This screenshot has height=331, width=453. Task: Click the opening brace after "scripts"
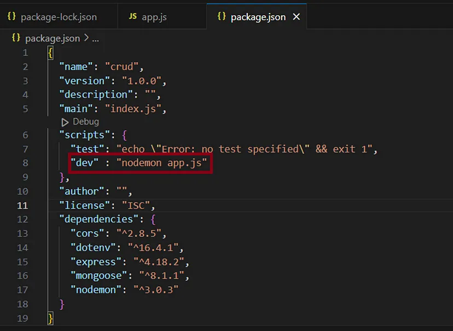(x=125, y=135)
